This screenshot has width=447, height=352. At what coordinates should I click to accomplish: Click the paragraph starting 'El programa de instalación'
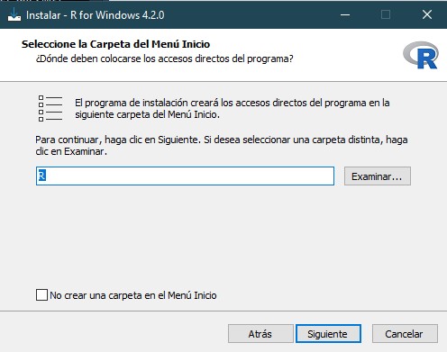pos(233,109)
